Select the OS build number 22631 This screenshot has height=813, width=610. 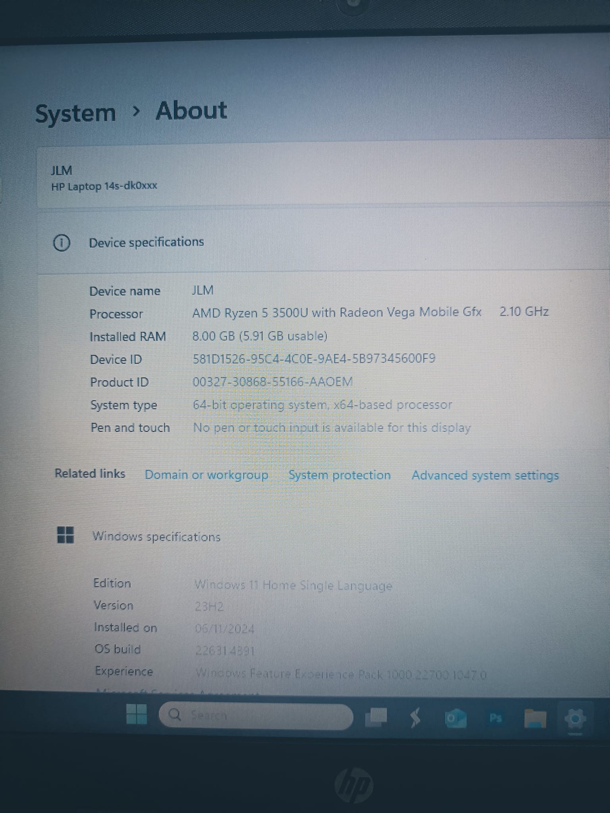click(x=225, y=651)
